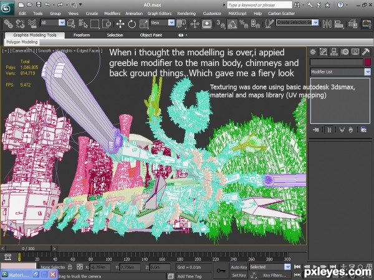Toggle Percent Snap on the main toolbar

244,24
